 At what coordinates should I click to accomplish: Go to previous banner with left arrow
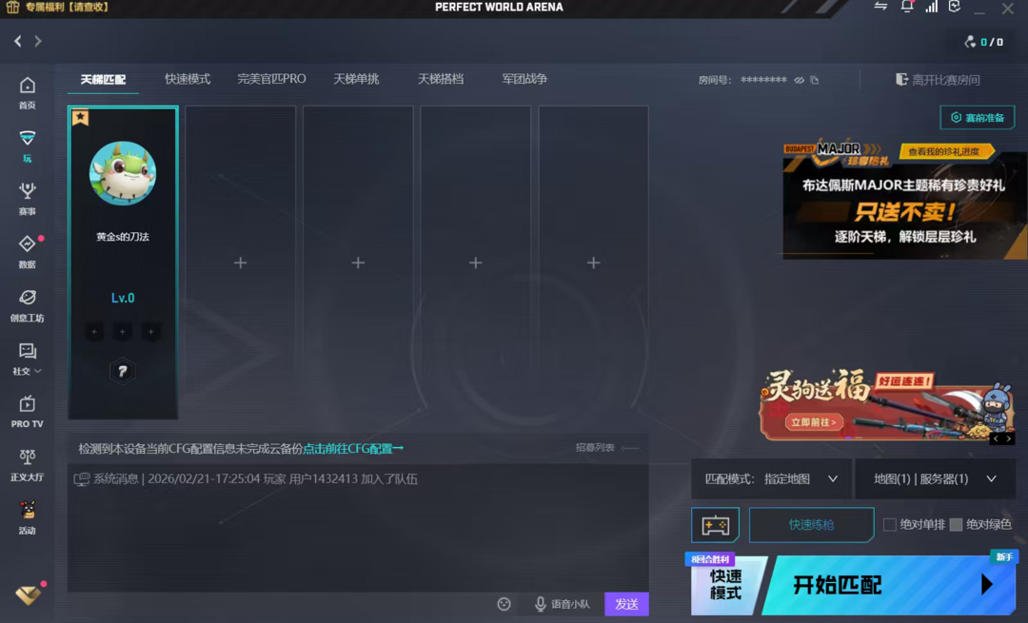tap(996, 438)
